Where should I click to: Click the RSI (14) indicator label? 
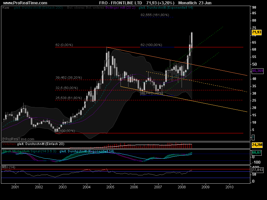[7, 167]
